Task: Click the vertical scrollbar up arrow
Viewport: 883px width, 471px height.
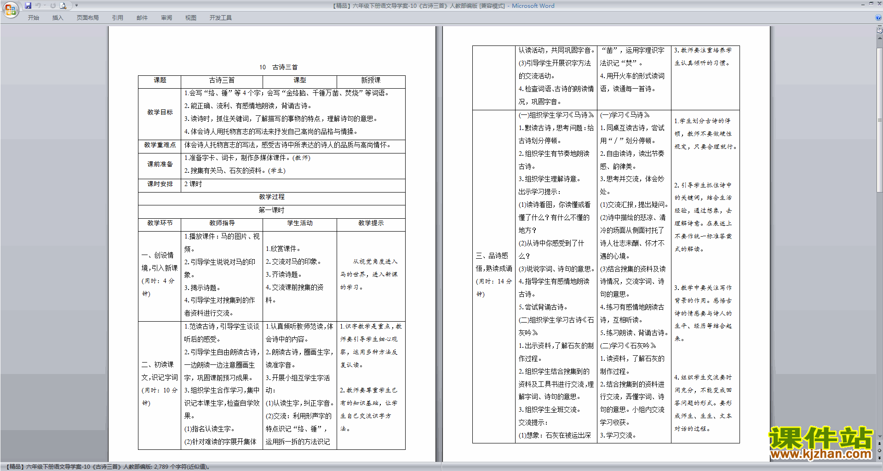Action: coord(879,38)
